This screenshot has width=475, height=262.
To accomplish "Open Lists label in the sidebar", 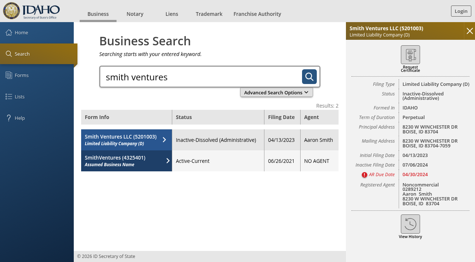I will 20,97.
